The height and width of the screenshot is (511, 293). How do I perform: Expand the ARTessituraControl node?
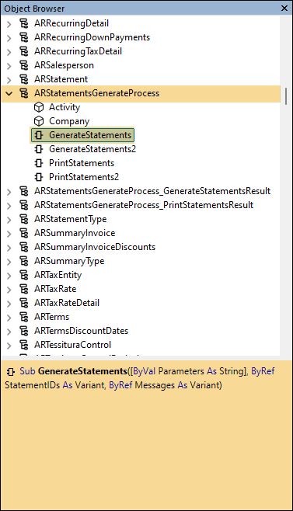pyautogui.click(x=9, y=345)
